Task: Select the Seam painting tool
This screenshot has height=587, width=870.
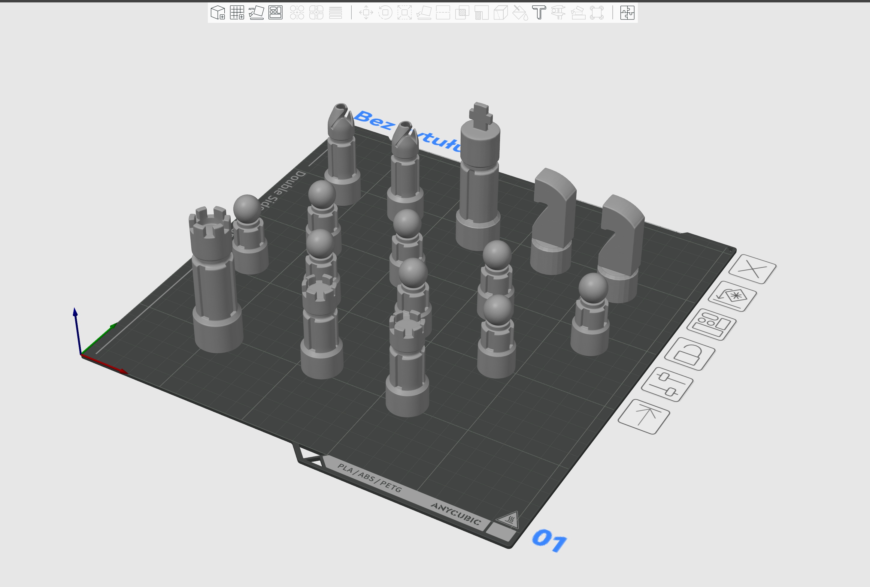Action: coord(501,12)
